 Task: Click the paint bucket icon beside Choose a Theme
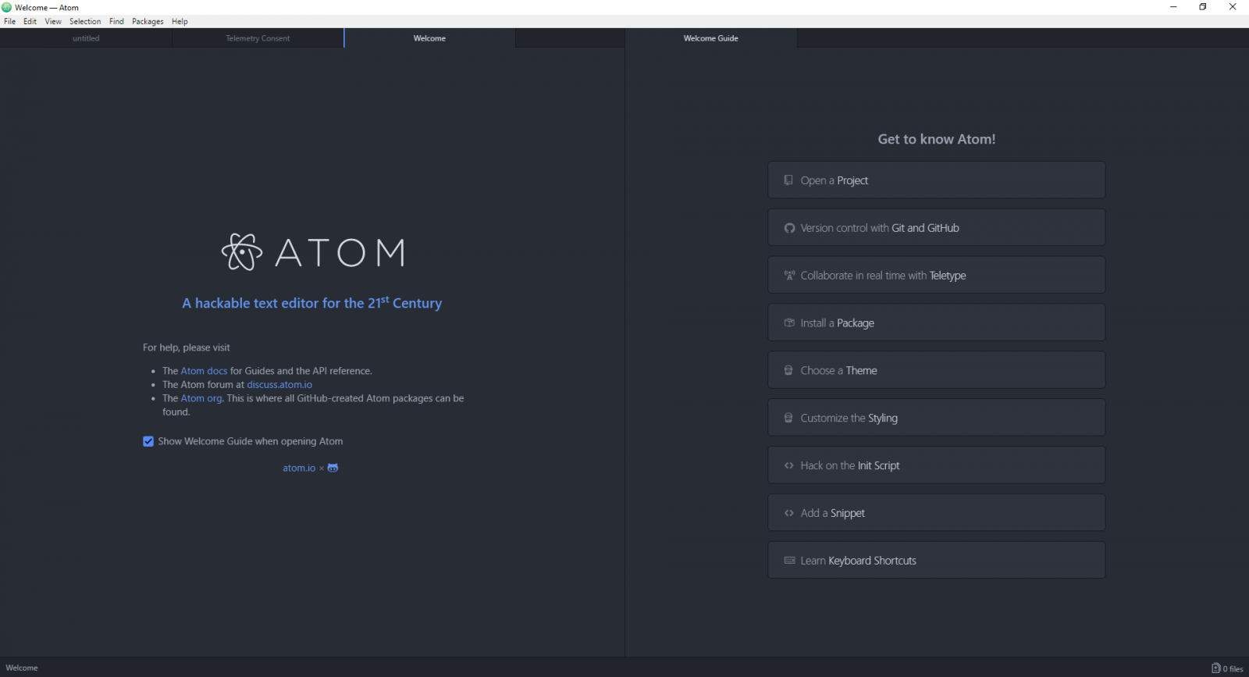coord(788,371)
